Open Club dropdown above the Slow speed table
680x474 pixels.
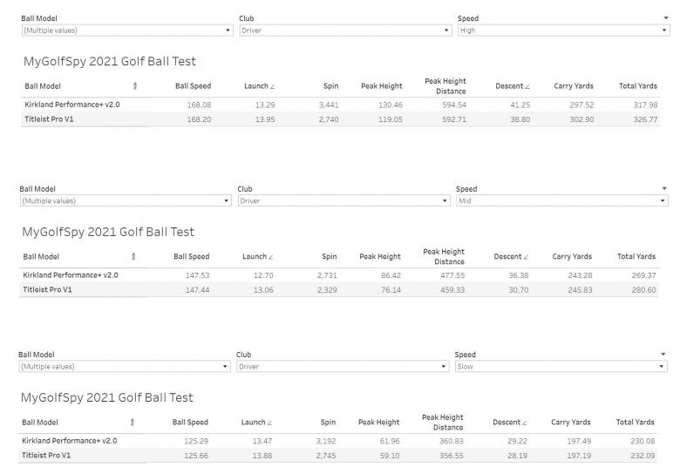(342, 367)
